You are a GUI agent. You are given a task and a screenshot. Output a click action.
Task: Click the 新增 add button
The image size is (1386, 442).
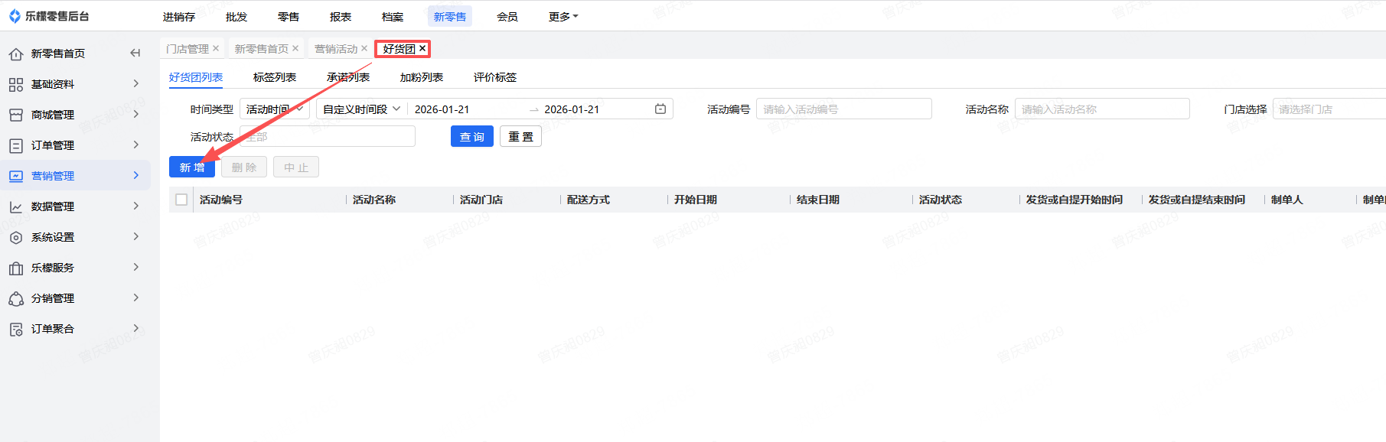(192, 167)
